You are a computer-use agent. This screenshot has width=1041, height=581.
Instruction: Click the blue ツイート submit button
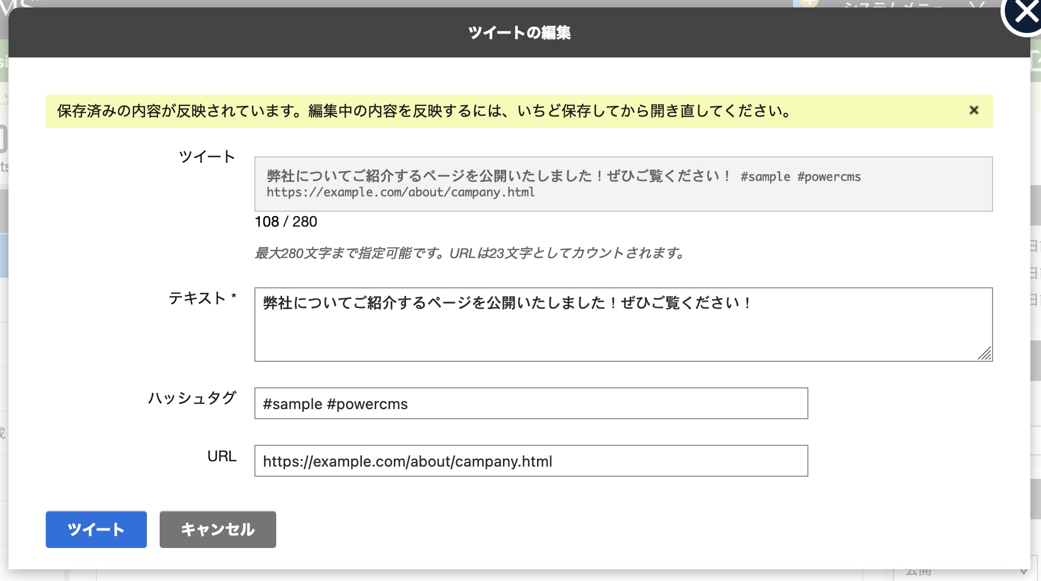96,529
